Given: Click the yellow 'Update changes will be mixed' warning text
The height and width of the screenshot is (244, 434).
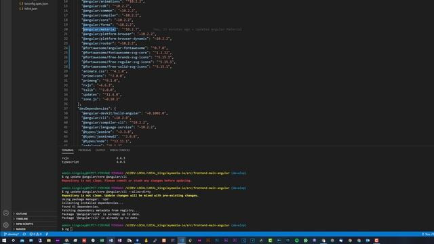Looking at the screenshot, I should point(130,196).
